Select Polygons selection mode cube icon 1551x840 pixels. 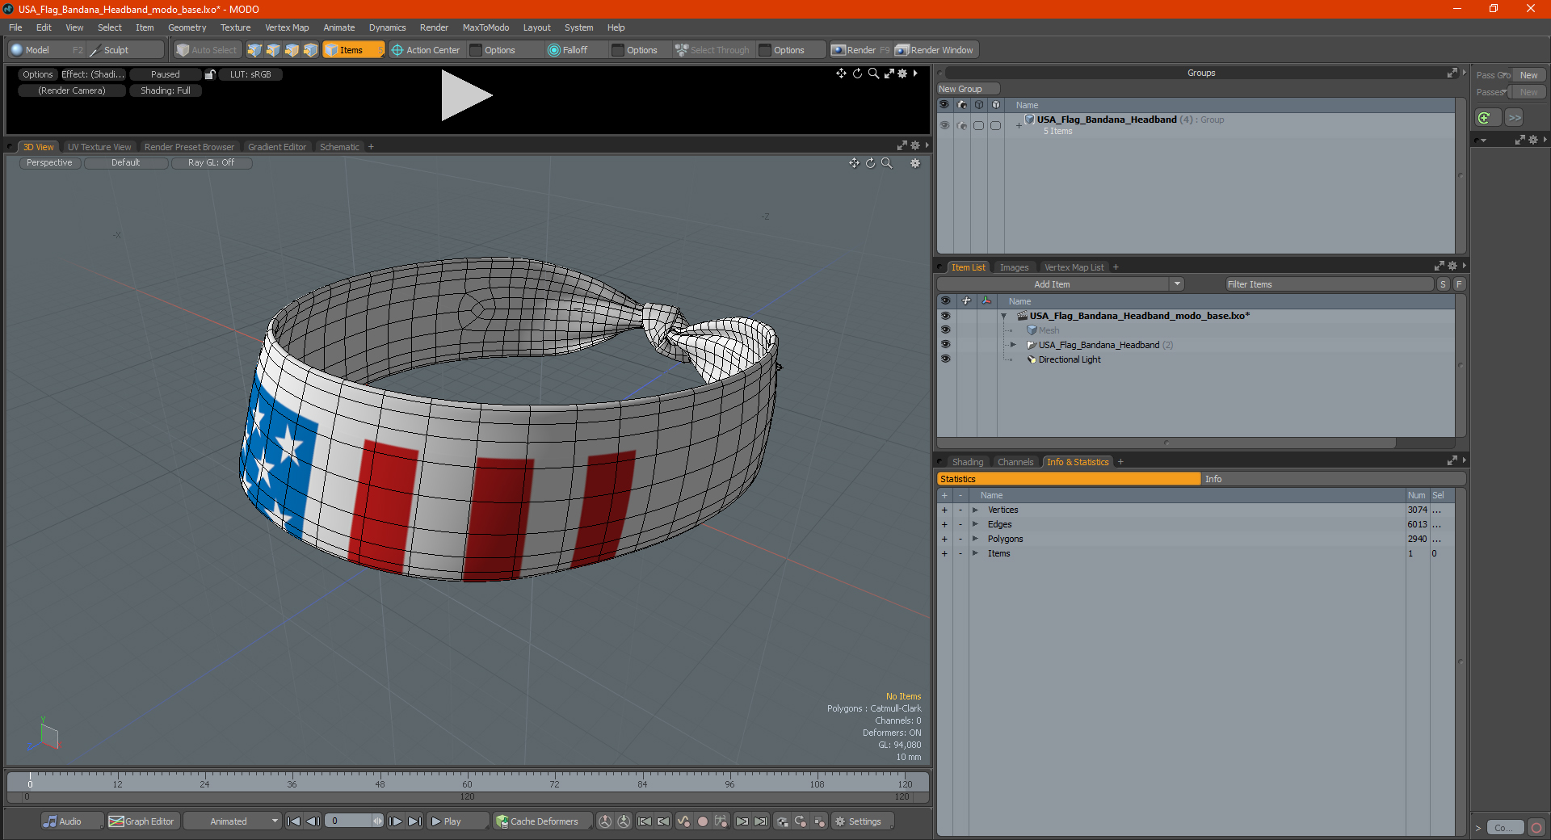292,50
